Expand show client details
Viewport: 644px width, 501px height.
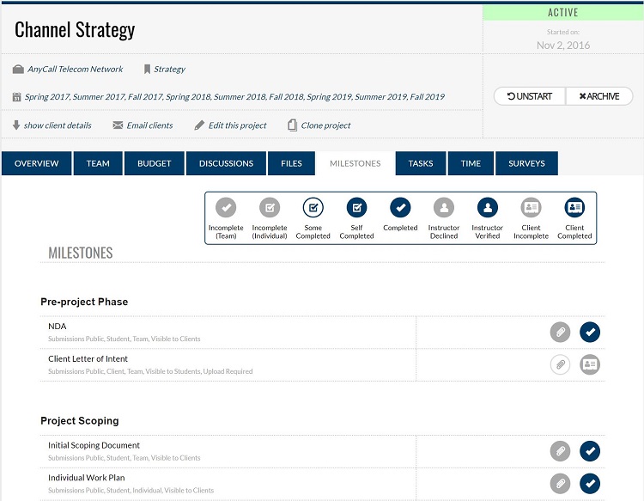52,125
